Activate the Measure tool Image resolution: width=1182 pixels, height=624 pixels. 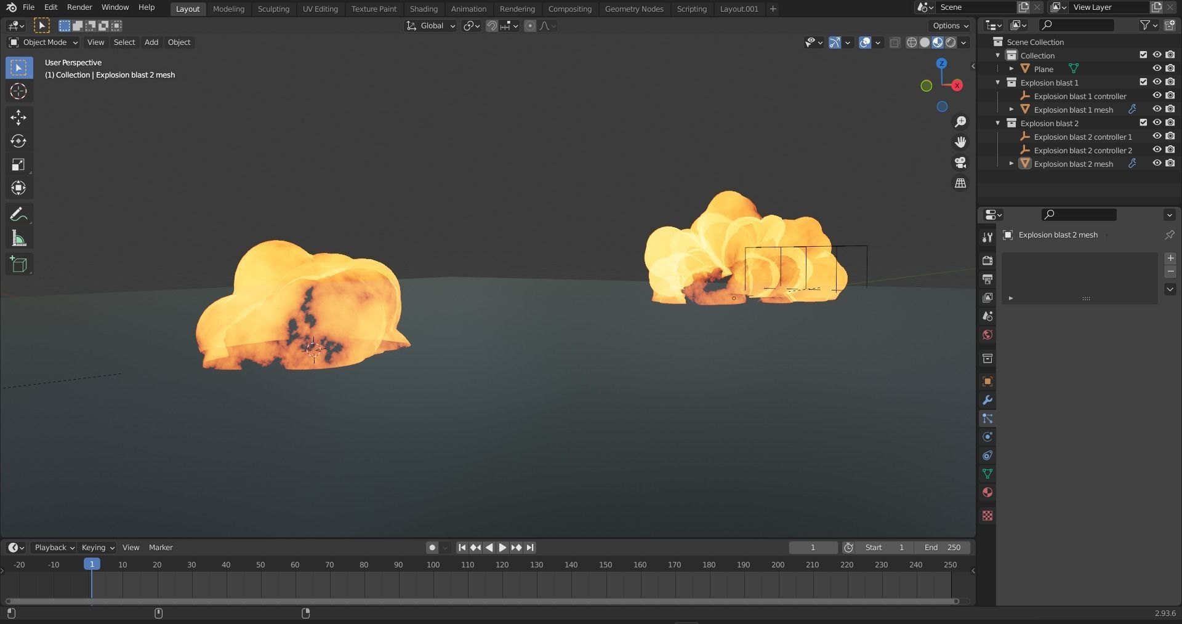[x=18, y=238]
